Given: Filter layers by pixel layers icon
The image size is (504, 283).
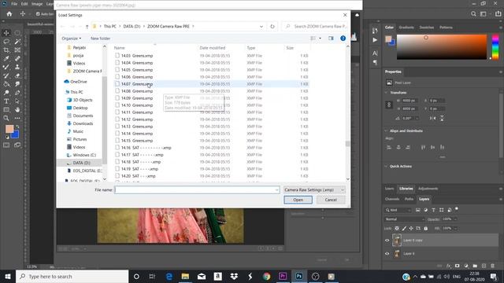Looking at the screenshot, I should tap(418, 210).
